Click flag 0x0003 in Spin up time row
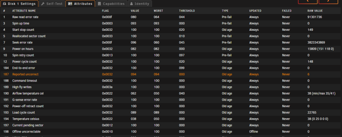The image size is (342, 137). 107,23
